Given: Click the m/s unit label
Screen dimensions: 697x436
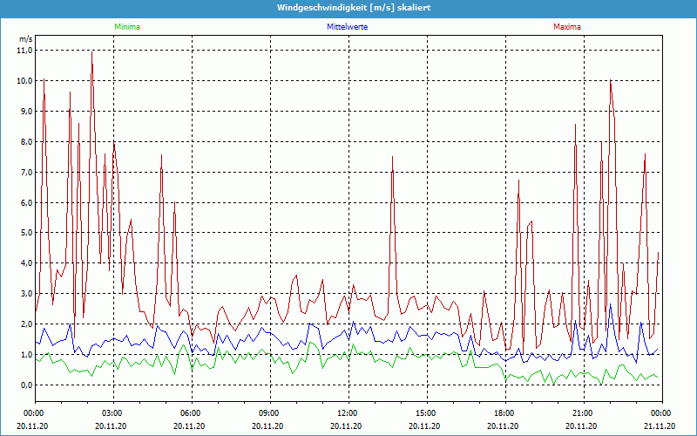Looking at the screenshot, I should click(x=25, y=40).
